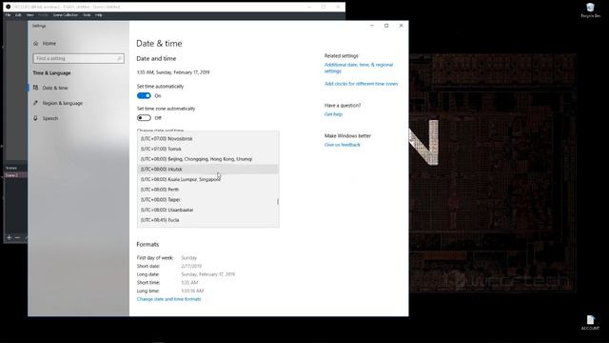Choose (UTC+08:00) Irkutsk time zone

[x=207, y=170]
